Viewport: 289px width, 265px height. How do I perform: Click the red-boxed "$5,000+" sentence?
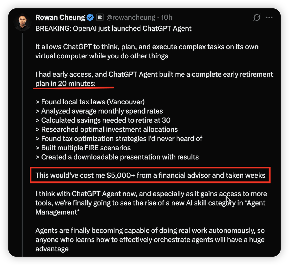point(150,175)
